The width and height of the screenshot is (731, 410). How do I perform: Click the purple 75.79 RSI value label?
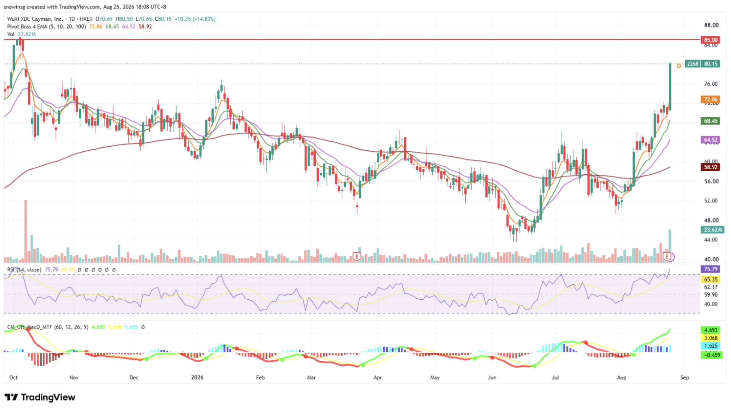tap(710, 269)
